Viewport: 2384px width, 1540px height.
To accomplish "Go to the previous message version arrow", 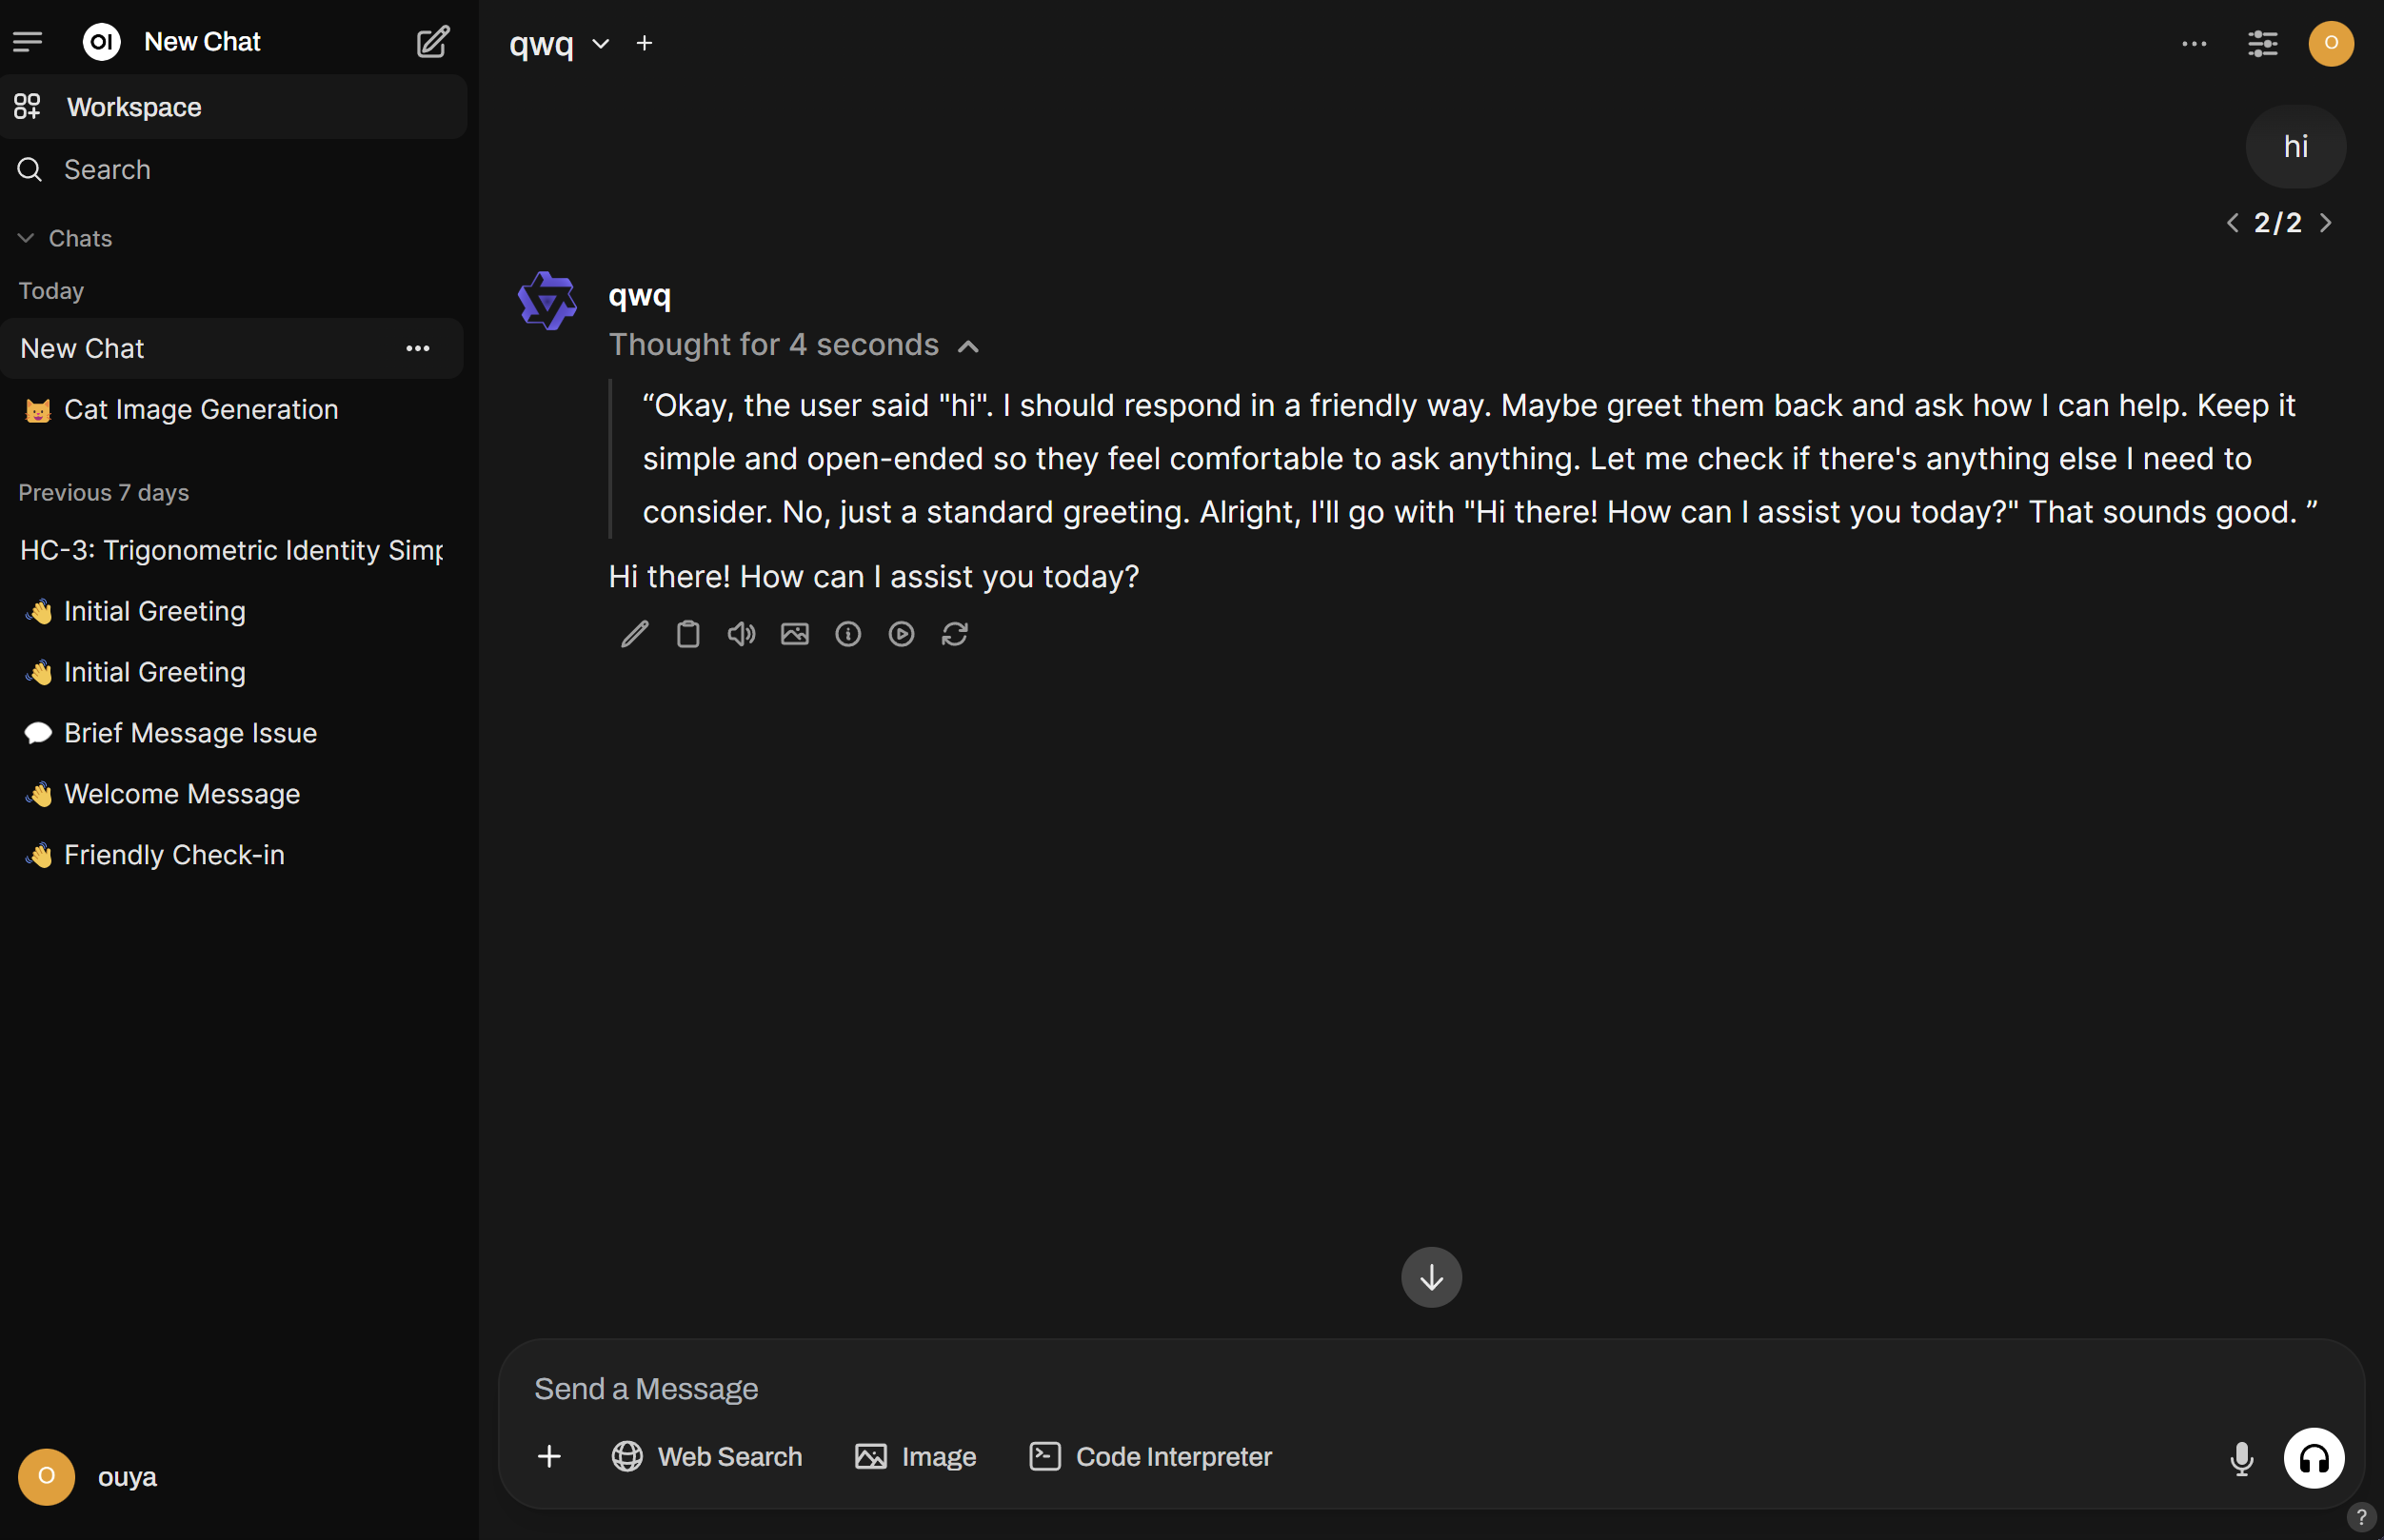I will coord(2232,222).
